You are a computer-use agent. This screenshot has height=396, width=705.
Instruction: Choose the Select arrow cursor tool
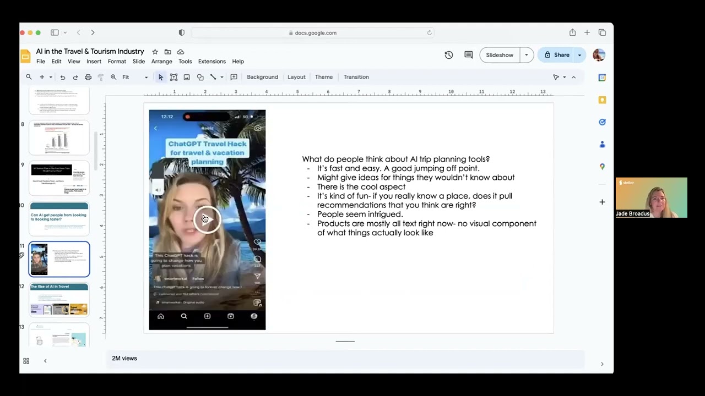point(161,77)
